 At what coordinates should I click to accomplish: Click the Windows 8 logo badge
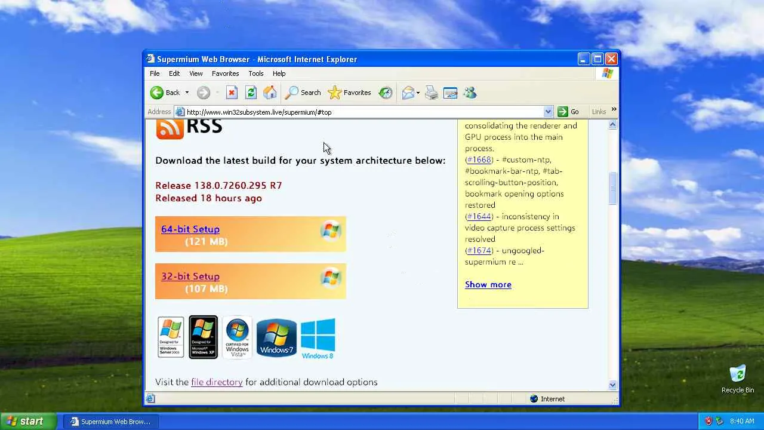coord(318,339)
